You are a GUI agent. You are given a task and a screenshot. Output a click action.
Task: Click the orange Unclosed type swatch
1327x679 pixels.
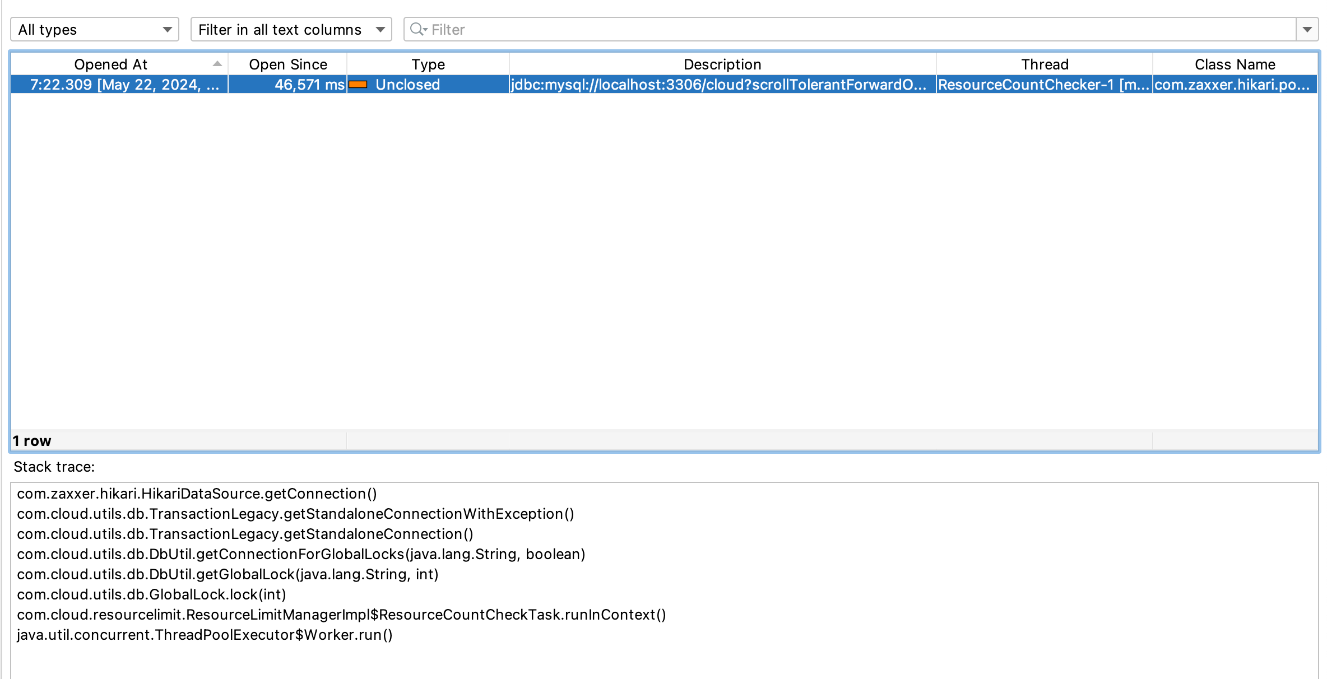[x=358, y=85]
